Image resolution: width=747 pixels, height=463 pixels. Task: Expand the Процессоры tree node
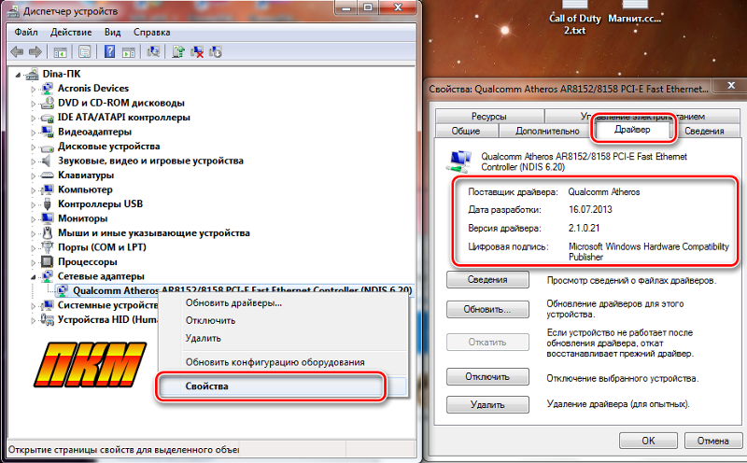(x=35, y=261)
